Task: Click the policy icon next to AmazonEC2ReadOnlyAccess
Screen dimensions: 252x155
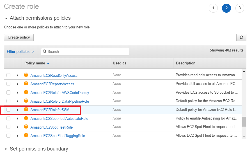Action: coord(26,75)
